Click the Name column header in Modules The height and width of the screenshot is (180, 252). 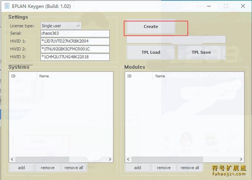click(199, 76)
